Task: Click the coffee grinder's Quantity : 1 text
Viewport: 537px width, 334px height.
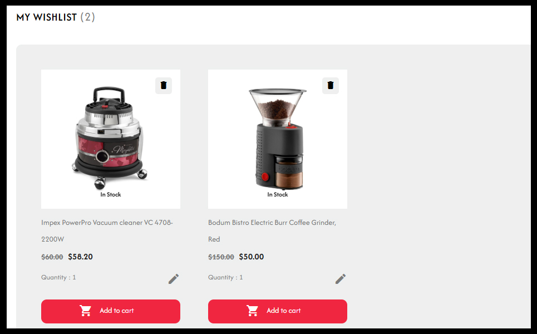Action: tap(225, 277)
